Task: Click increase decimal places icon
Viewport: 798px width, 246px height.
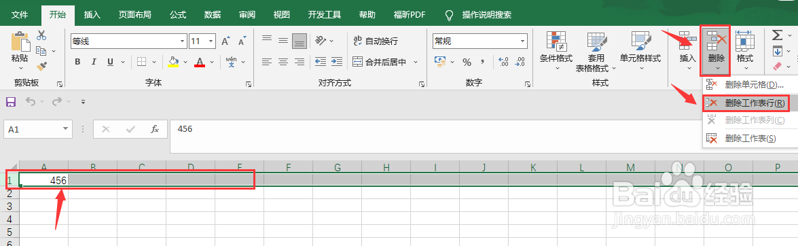Action: pyautogui.click(x=503, y=62)
